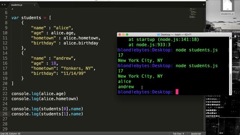The height and width of the screenshot is (135, 240).
Task: Click the Terminal scrollbar thumb
Action: click(231, 84)
